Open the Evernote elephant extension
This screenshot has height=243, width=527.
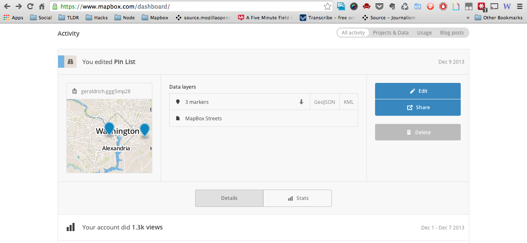(x=392, y=6)
